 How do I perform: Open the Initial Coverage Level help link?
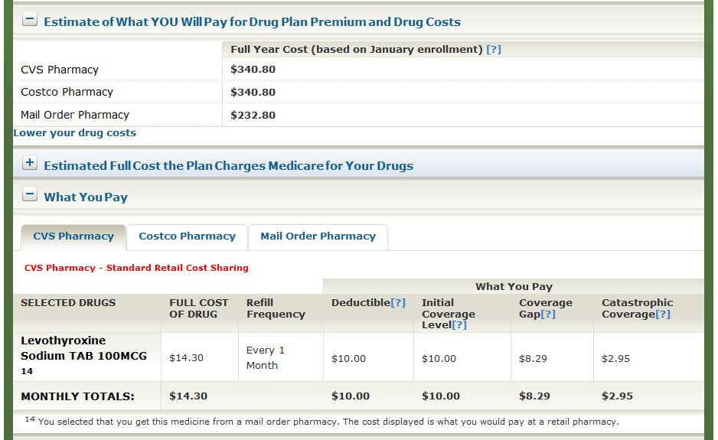459,325
